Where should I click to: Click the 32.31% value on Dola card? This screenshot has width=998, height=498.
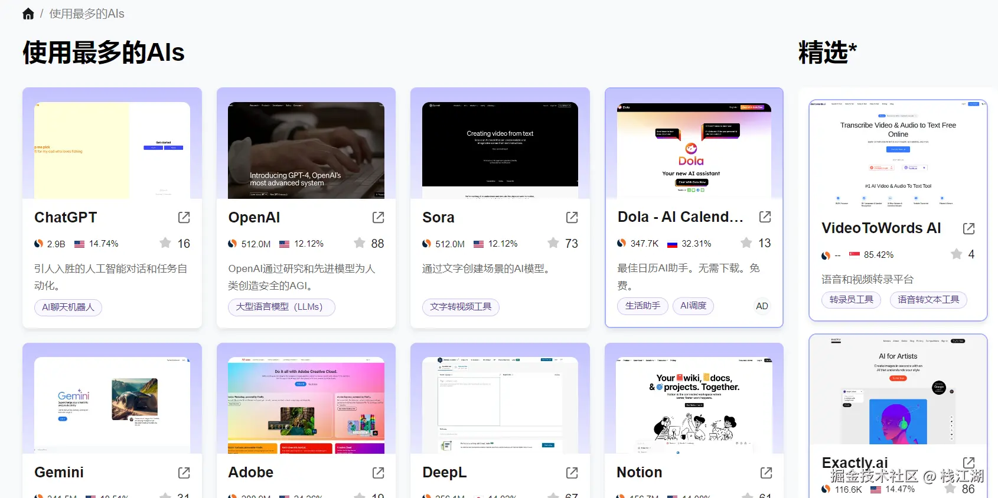coord(696,244)
